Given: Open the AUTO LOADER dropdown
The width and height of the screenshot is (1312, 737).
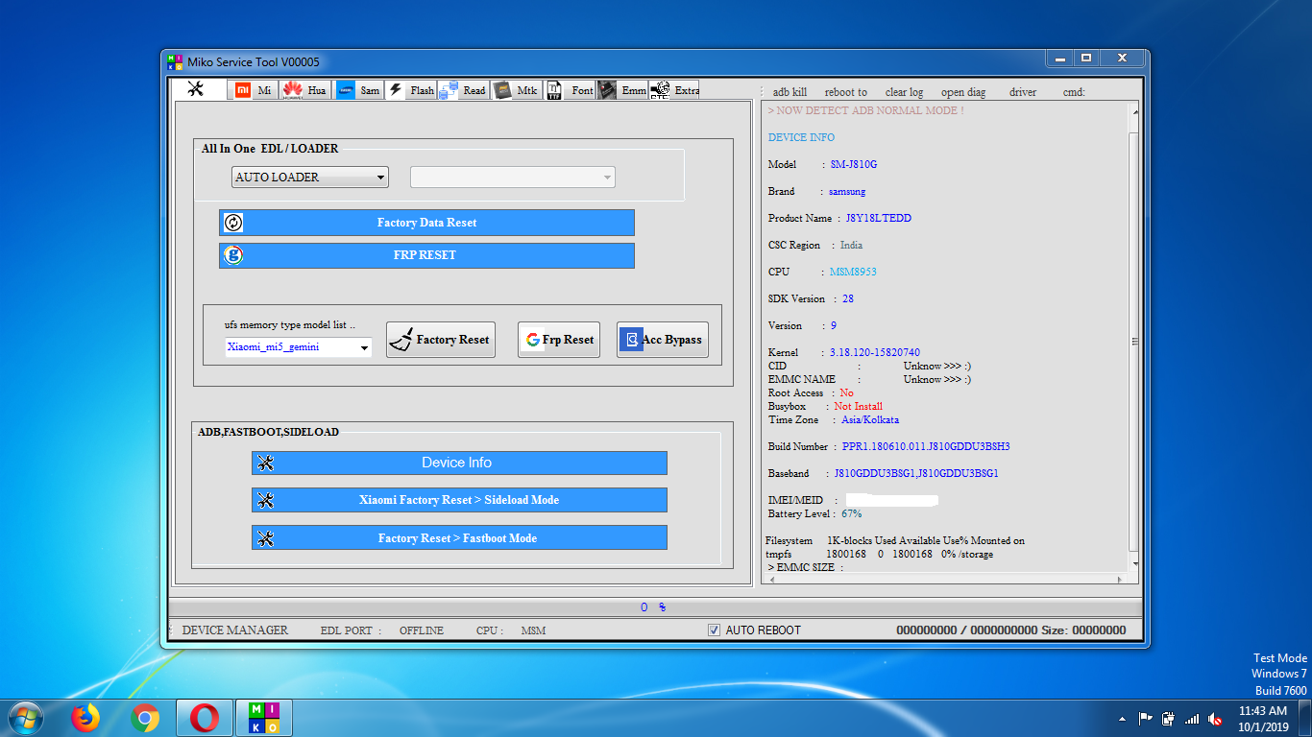Looking at the screenshot, I should pyautogui.click(x=380, y=177).
